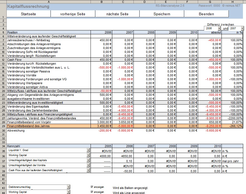
Task: Click the Startseite navigation button
Action: 28,14
